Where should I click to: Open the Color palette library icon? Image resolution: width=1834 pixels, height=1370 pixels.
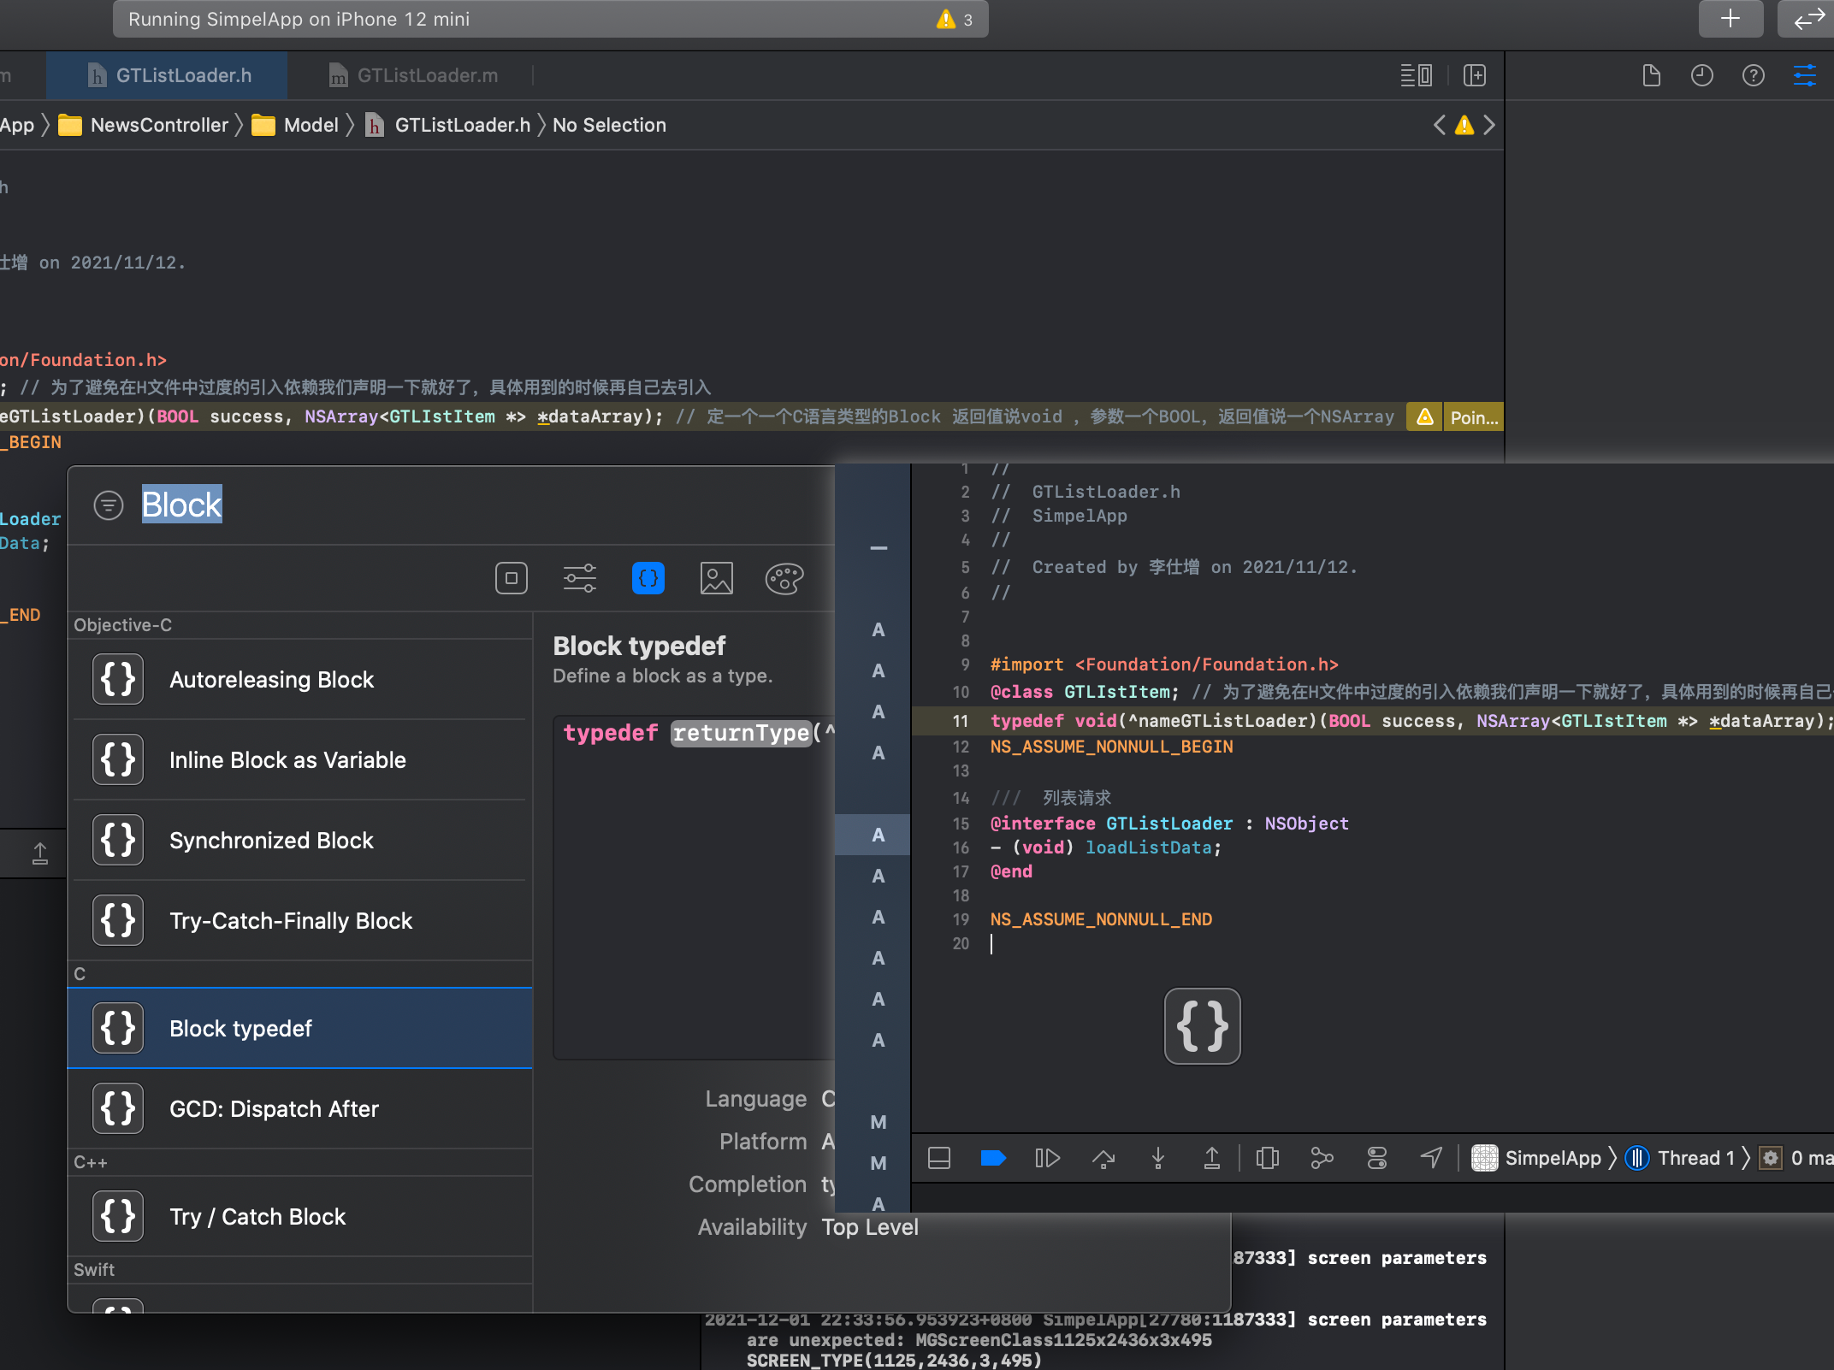(784, 579)
